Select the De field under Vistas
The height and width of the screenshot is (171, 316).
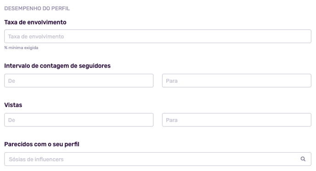[79, 120]
